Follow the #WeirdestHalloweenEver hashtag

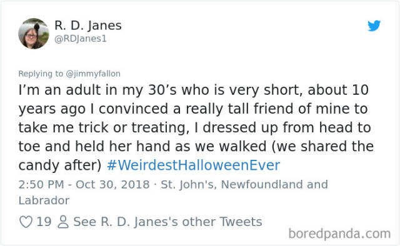pyautogui.click(x=193, y=165)
